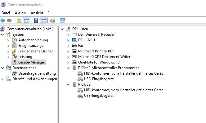
Task: Open the Ansicht menu
Action: pyautogui.click(x=37, y=13)
